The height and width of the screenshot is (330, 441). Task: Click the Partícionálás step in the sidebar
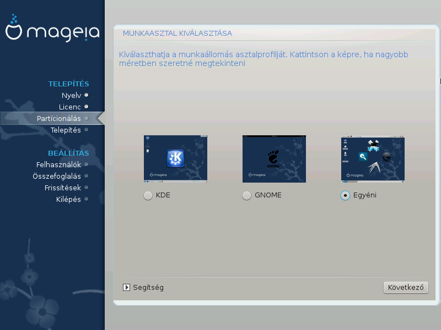[59, 118]
